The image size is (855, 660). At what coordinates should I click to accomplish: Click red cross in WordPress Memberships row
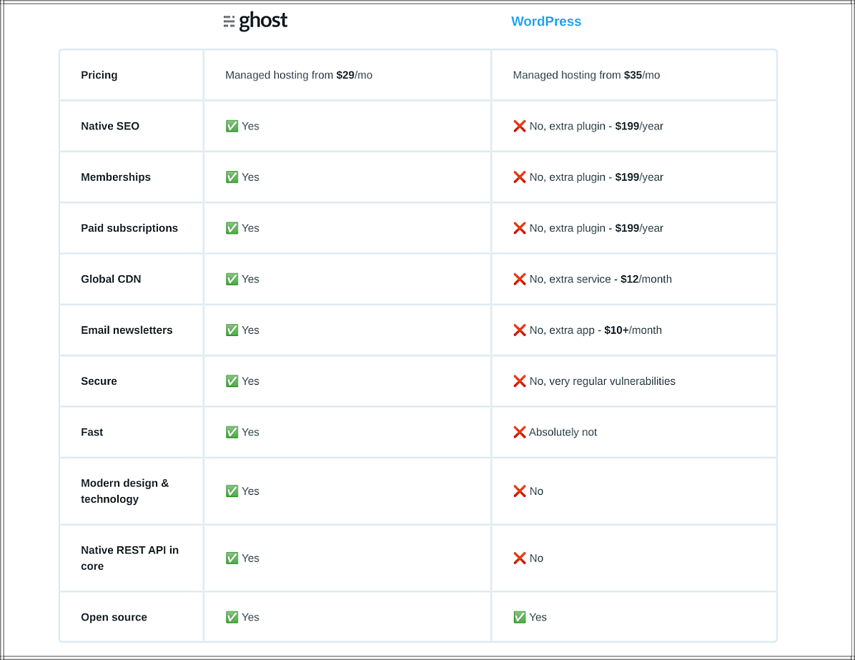click(520, 177)
